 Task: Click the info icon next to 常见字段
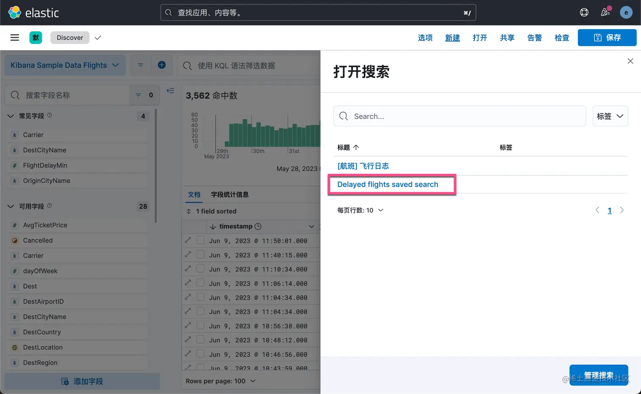50,115
